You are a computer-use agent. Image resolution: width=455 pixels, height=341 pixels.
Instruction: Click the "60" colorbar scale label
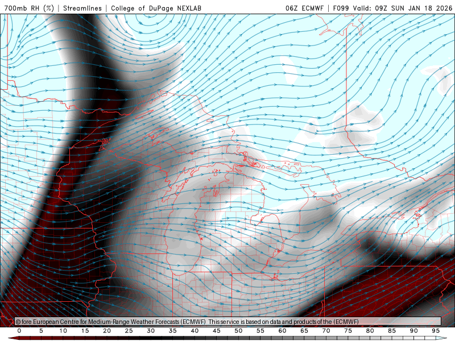pyautogui.click(x=282, y=331)
